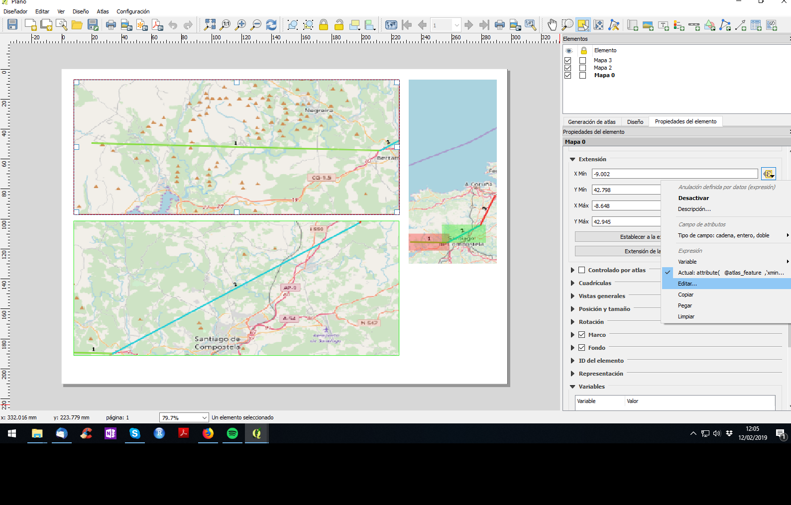Export the layout as SVG
The image size is (791, 505).
(142, 25)
